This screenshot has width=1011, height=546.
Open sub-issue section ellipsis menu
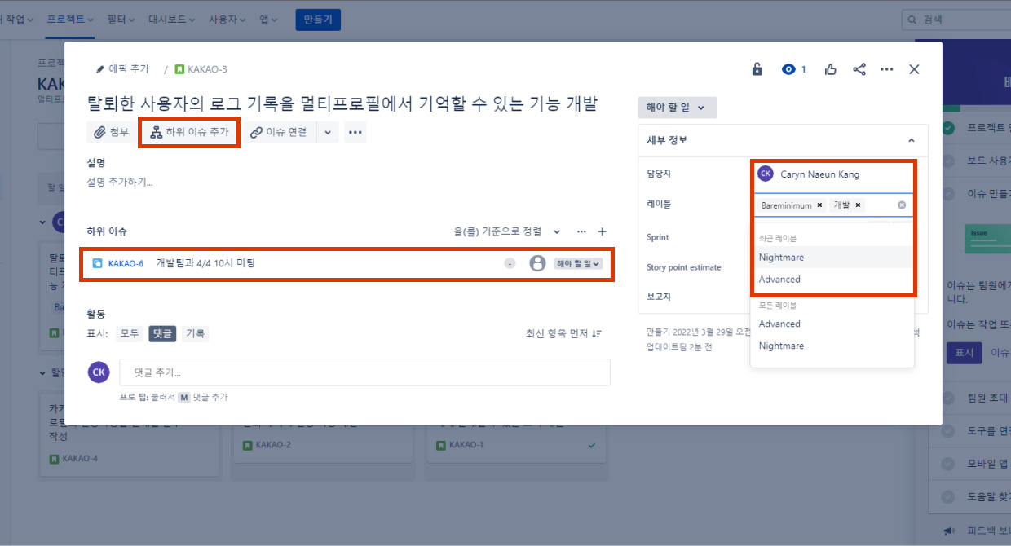[581, 232]
